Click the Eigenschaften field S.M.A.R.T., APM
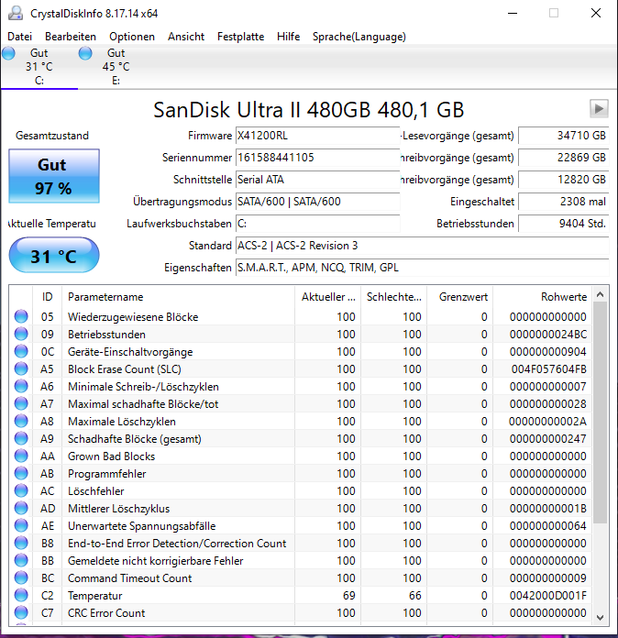The height and width of the screenshot is (638, 618). (422, 268)
